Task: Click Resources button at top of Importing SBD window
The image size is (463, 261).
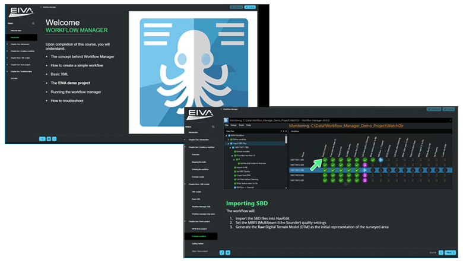Action: [x=434, y=109]
